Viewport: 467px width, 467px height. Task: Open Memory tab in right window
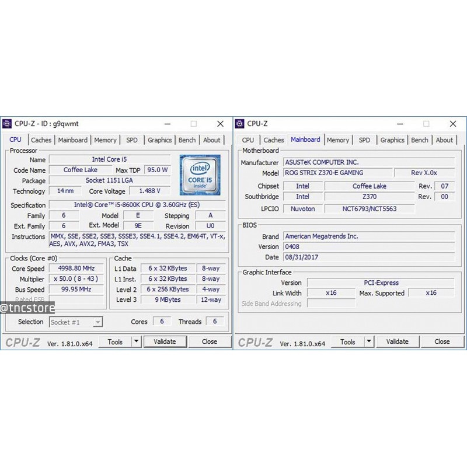pos(338,140)
